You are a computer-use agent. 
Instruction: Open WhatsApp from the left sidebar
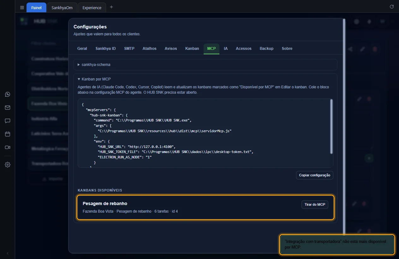tap(8, 94)
